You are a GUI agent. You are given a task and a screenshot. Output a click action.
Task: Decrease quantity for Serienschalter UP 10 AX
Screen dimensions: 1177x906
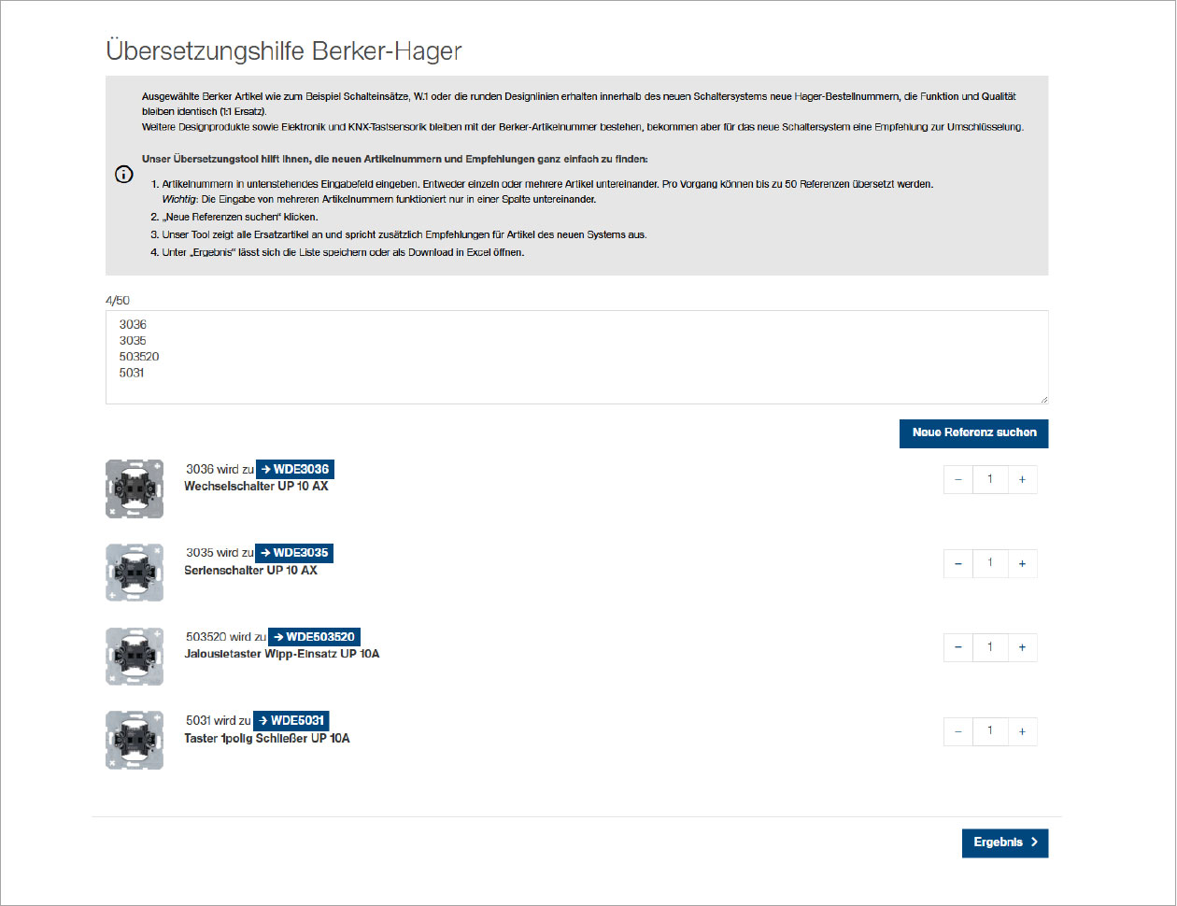pyautogui.click(x=957, y=563)
